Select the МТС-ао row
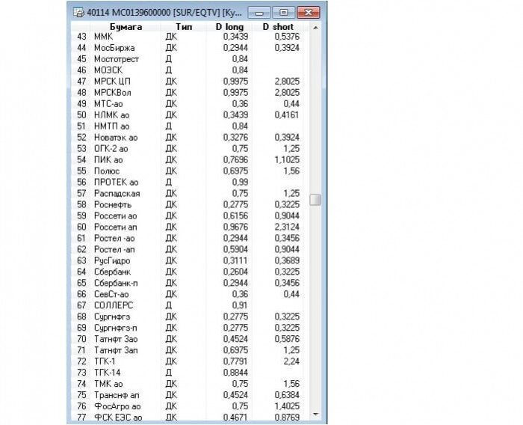This screenshot has height=425, width=523. pyautogui.click(x=188, y=103)
